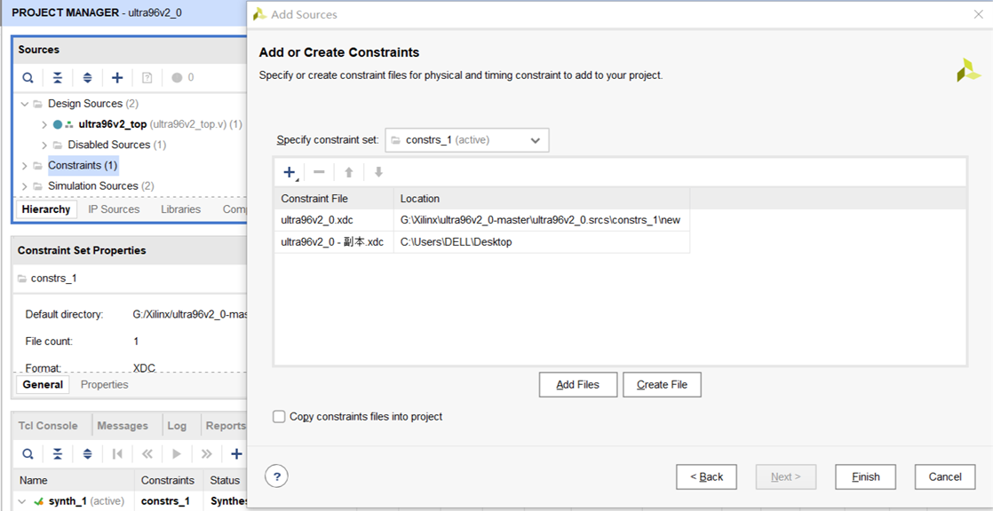Screen dimensions: 993x511
Task: Expand the Constraints tree node
Action: (x=25, y=166)
